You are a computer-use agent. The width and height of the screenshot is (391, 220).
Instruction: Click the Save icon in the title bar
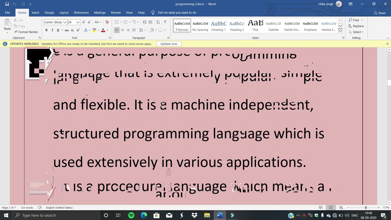pos(7,4)
